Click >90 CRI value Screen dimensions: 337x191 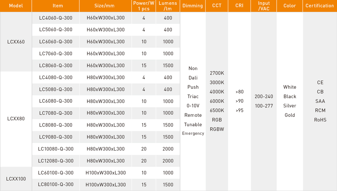pos(239,101)
